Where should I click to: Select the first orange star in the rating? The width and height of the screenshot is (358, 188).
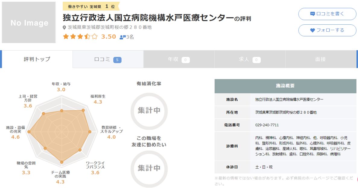65,36
